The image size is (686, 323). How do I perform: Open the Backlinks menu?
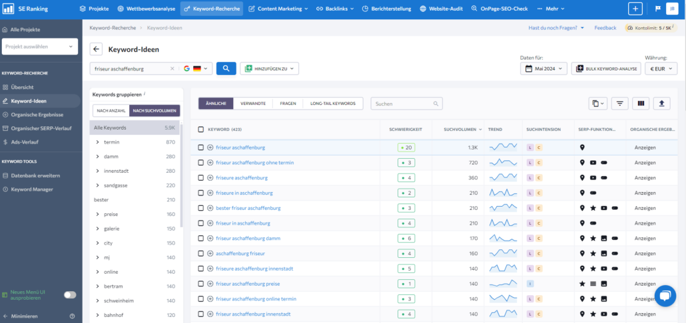(x=336, y=9)
